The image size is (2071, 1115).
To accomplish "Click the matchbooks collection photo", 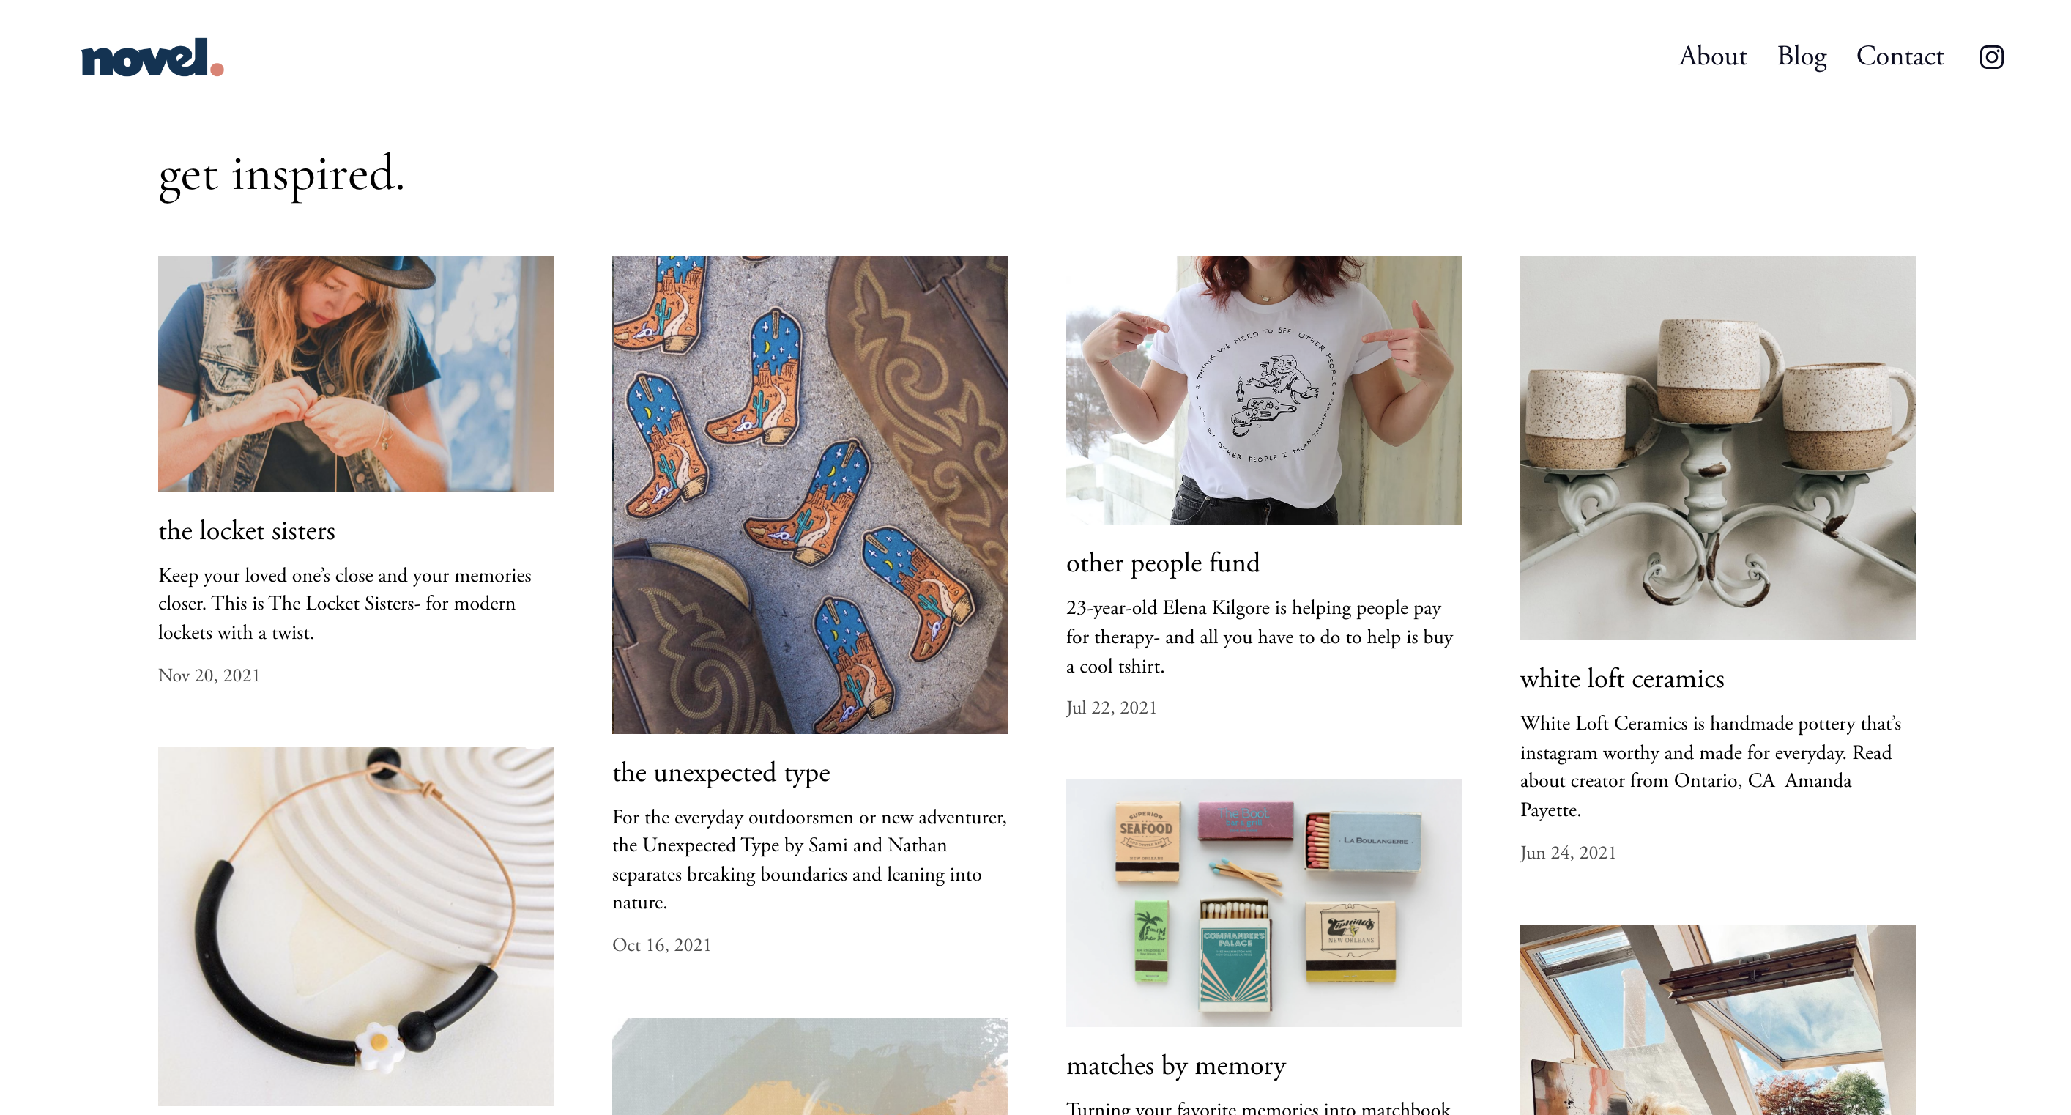I will (1263, 903).
